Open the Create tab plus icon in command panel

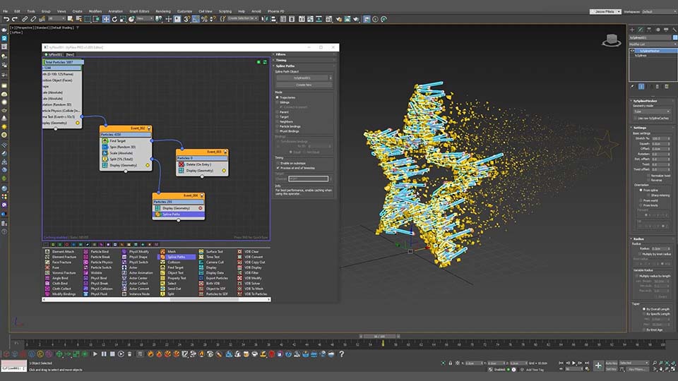pyautogui.click(x=631, y=30)
